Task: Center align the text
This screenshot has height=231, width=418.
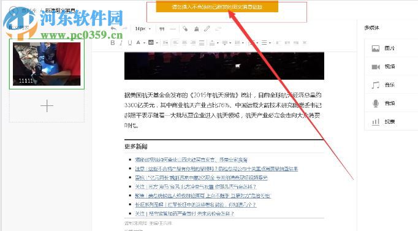Action: (184, 43)
